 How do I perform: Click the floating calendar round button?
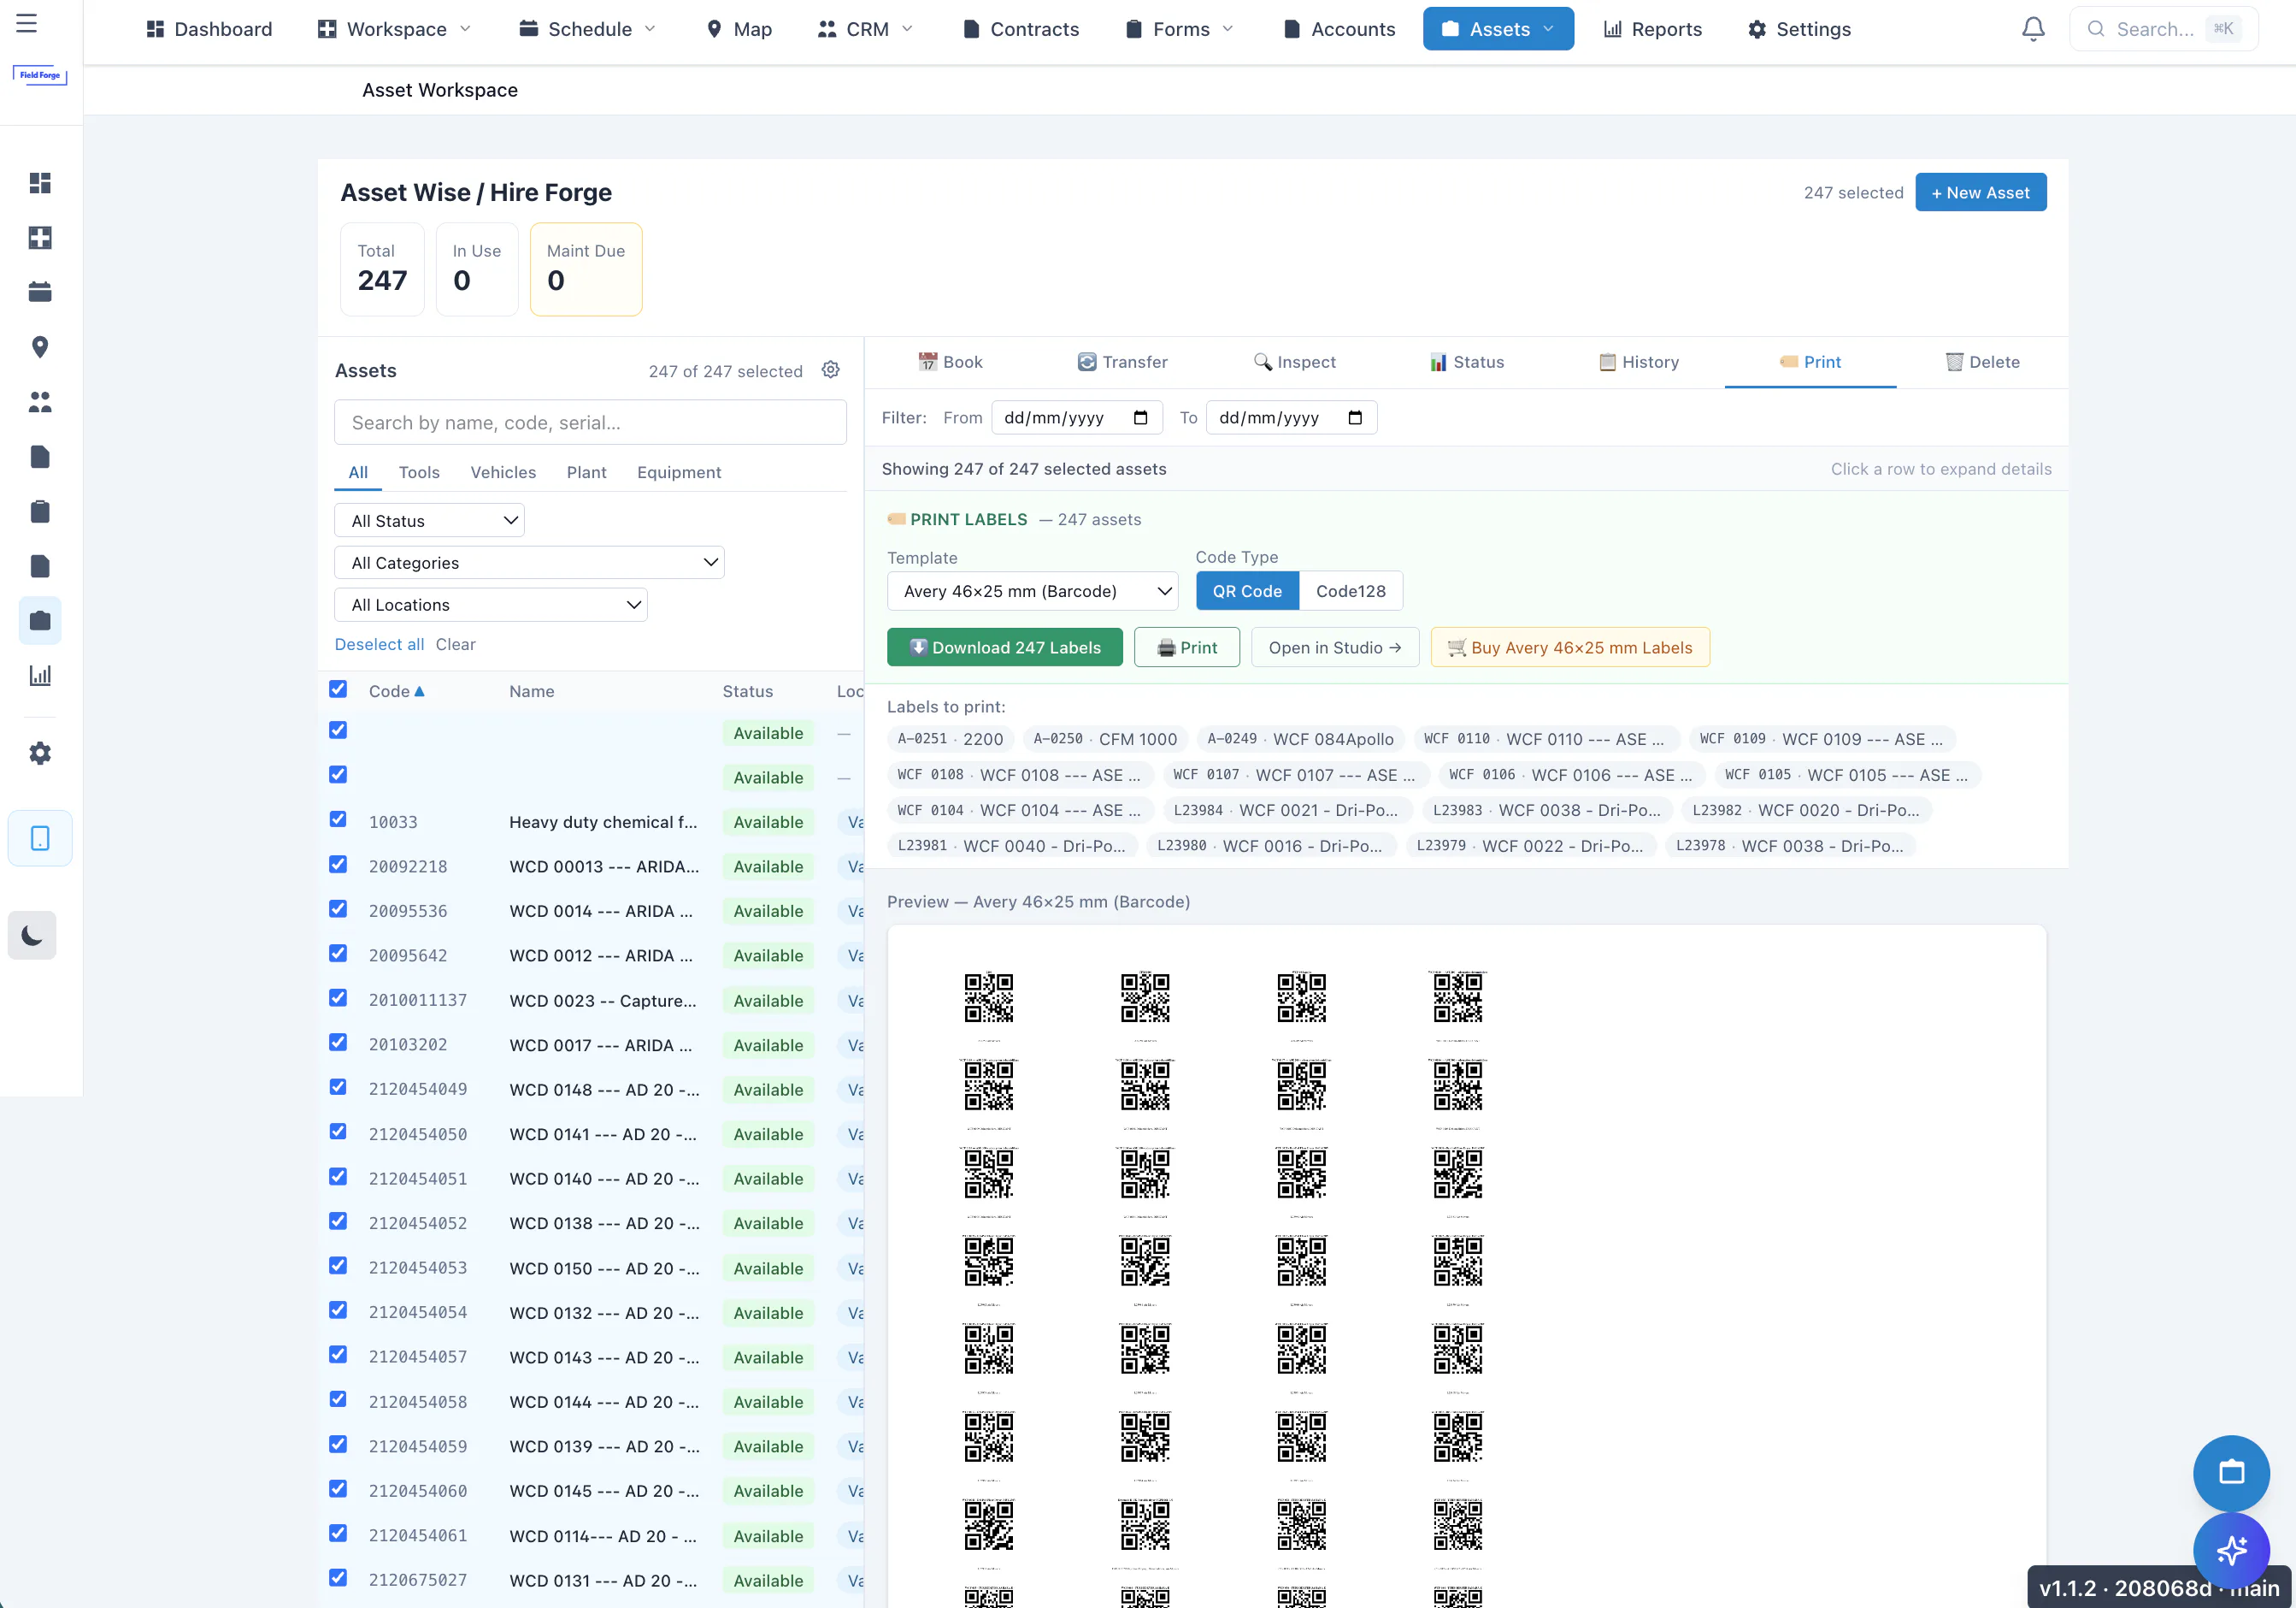click(2231, 1473)
